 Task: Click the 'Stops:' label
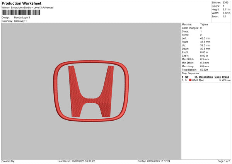pyautogui.click(x=185, y=32)
